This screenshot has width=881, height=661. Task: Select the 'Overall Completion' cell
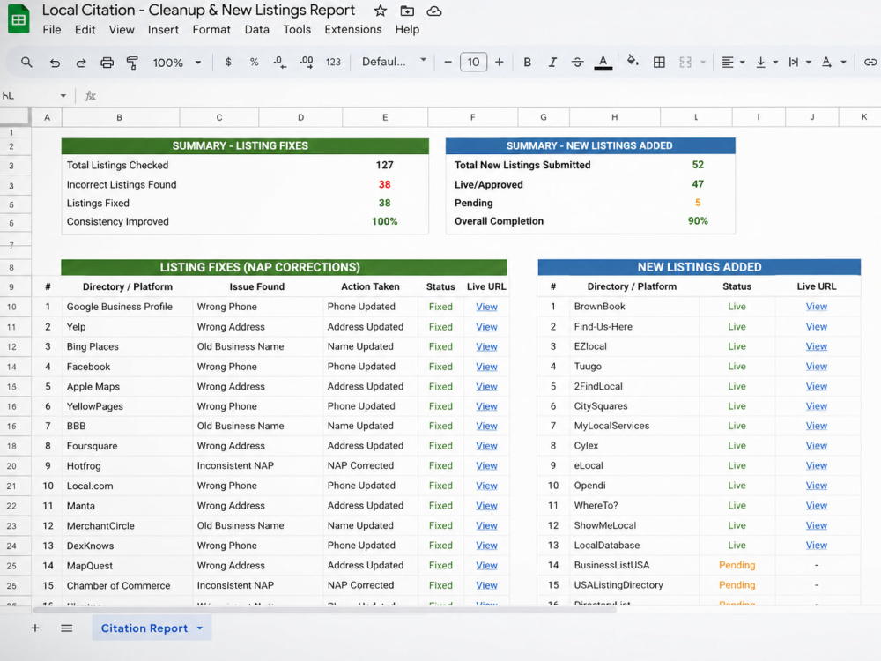(x=499, y=221)
